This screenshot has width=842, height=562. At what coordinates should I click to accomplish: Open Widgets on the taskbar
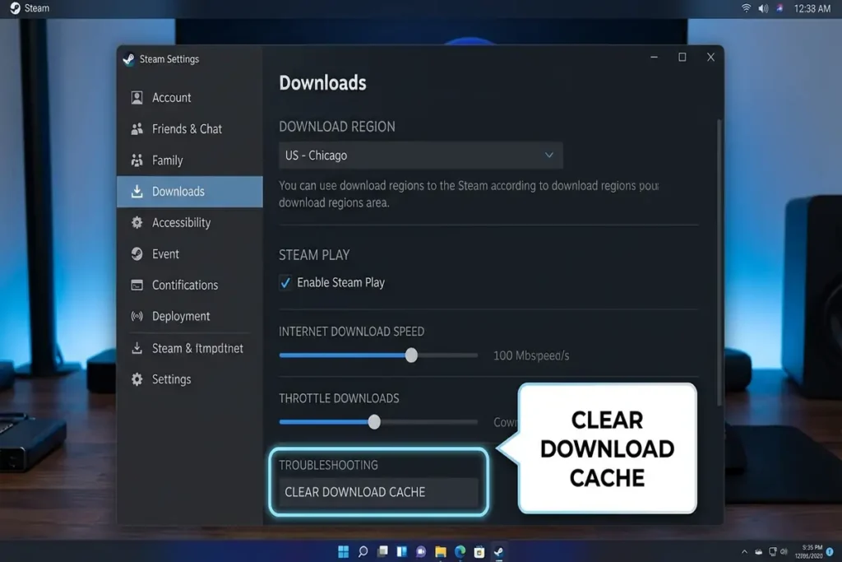(x=401, y=551)
